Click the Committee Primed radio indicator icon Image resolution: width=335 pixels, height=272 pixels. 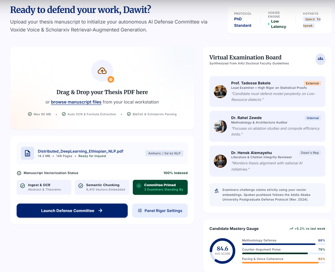(139, 186)
